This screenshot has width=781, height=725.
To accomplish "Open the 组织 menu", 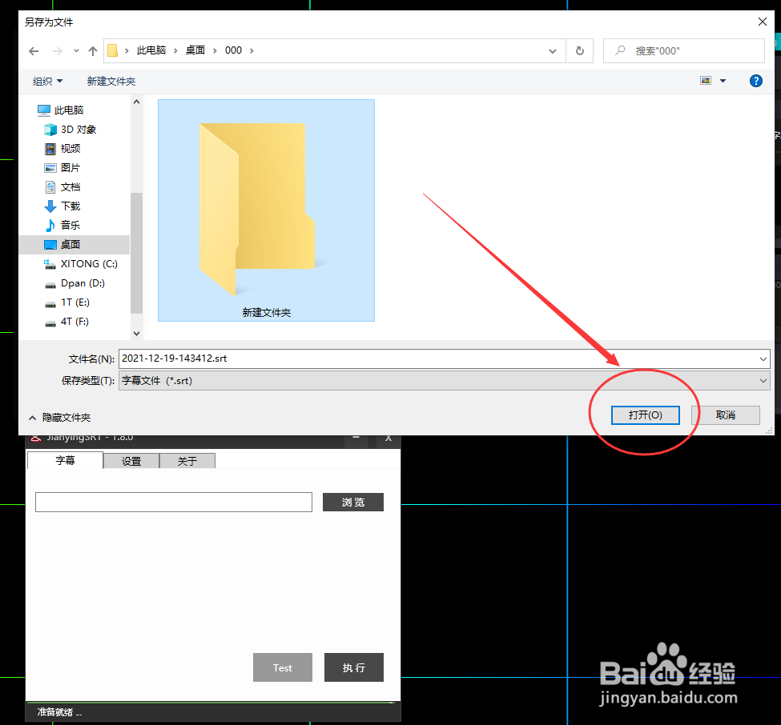I will point(47,81).
